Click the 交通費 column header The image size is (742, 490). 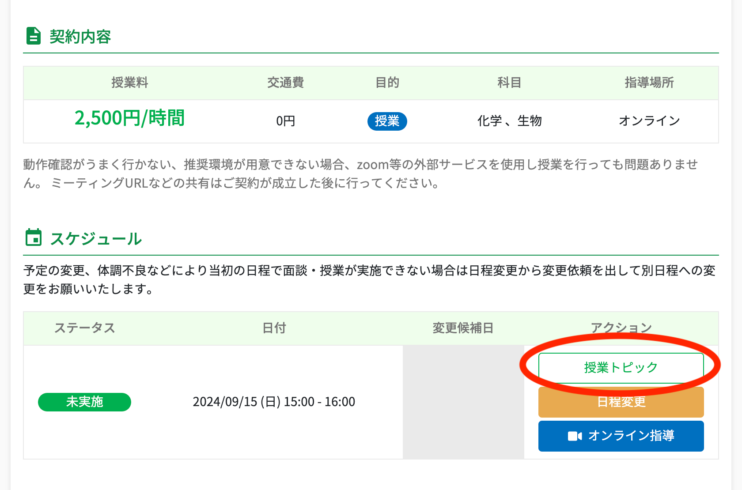coord(285,83)
